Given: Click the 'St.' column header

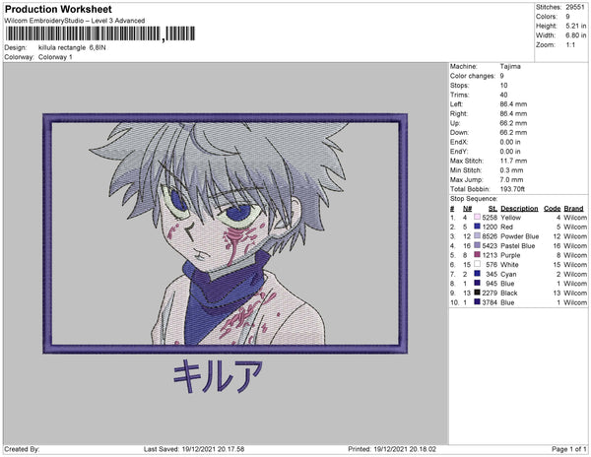Looking at the screenshot, I should click(493, 209).
